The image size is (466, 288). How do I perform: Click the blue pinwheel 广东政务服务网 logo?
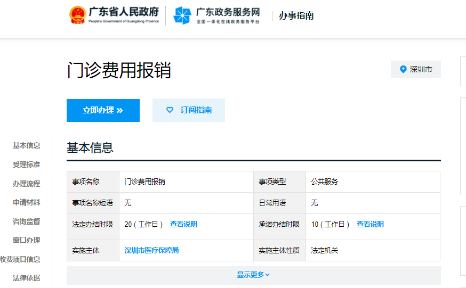click(x=182, y=15)
